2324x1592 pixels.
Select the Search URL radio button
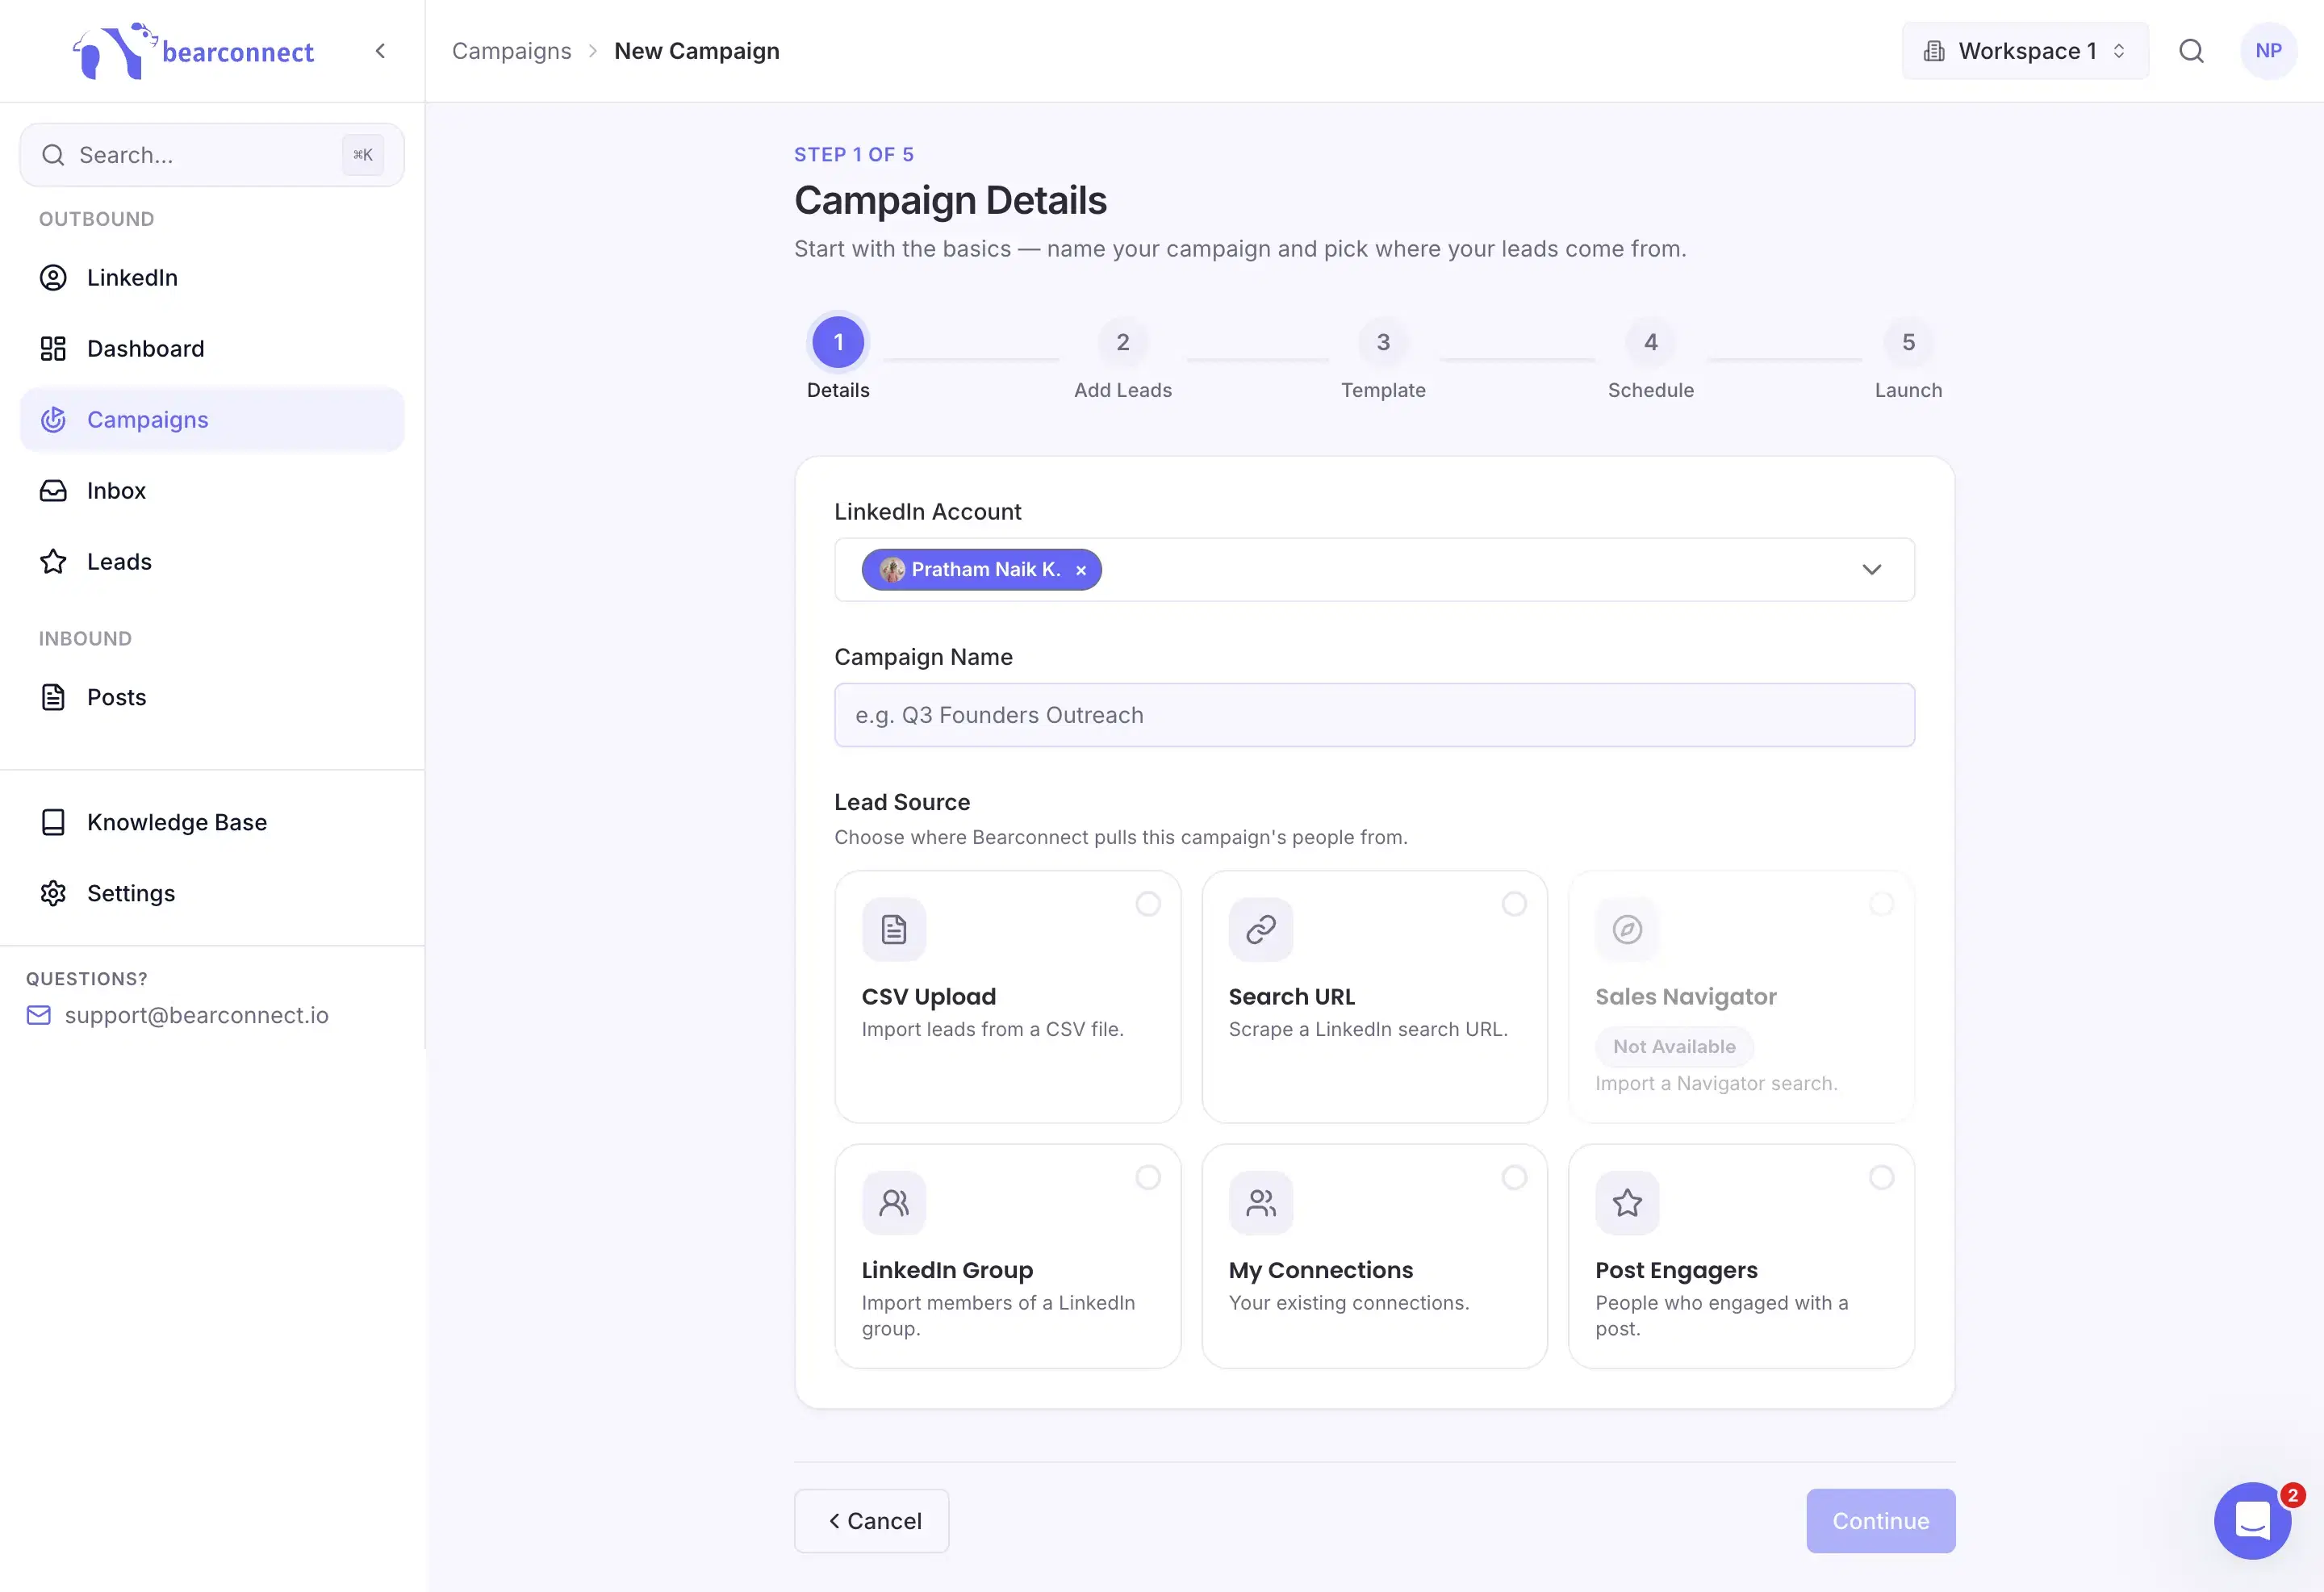point(1514,903)
